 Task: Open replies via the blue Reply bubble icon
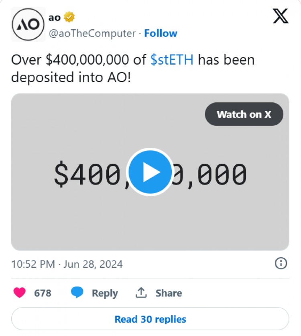[x=76, y=293]
